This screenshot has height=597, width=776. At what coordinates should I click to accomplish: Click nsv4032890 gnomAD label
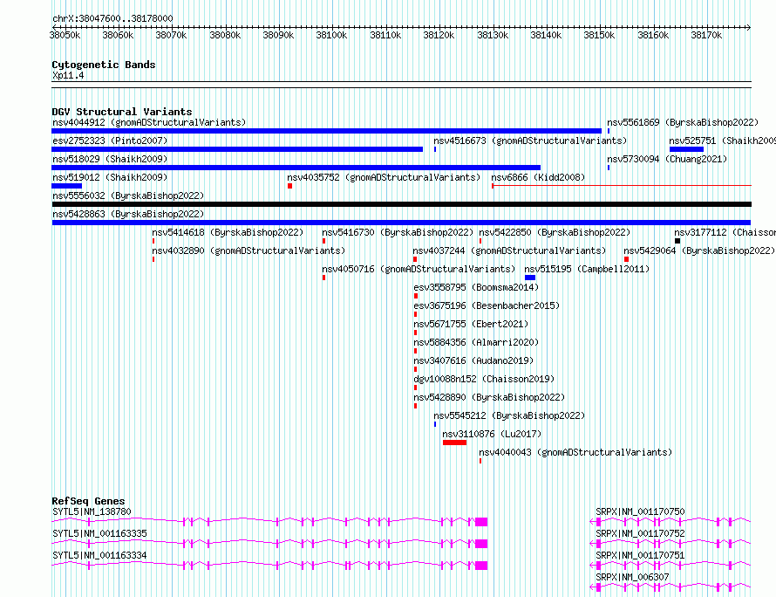click(x=248, y=250)
